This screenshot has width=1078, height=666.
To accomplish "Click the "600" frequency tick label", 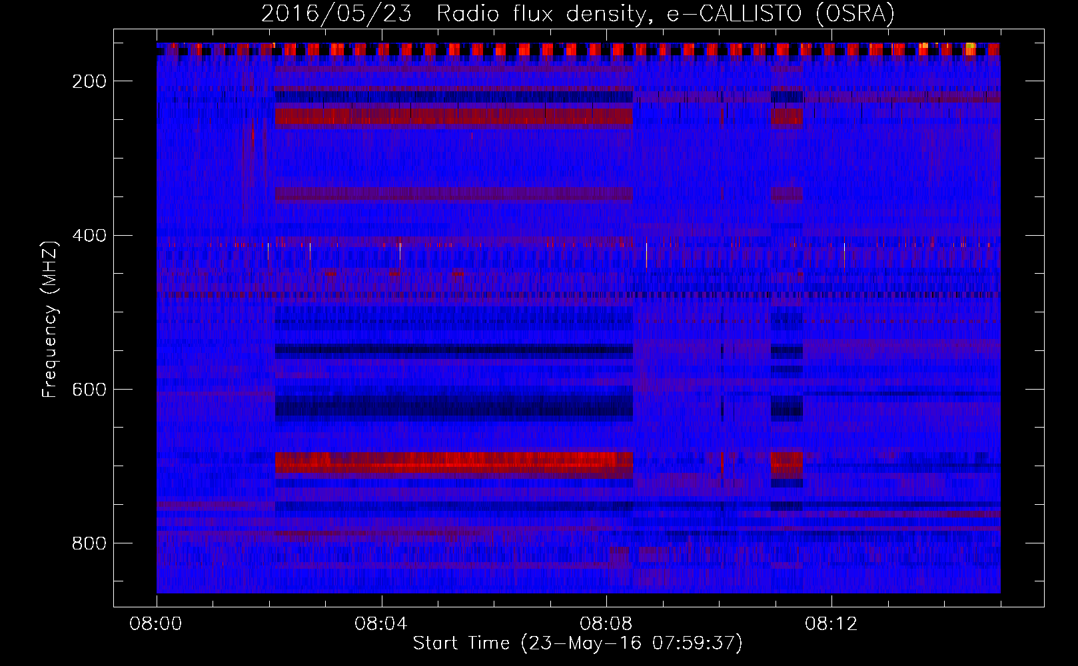I will [89, 390].
